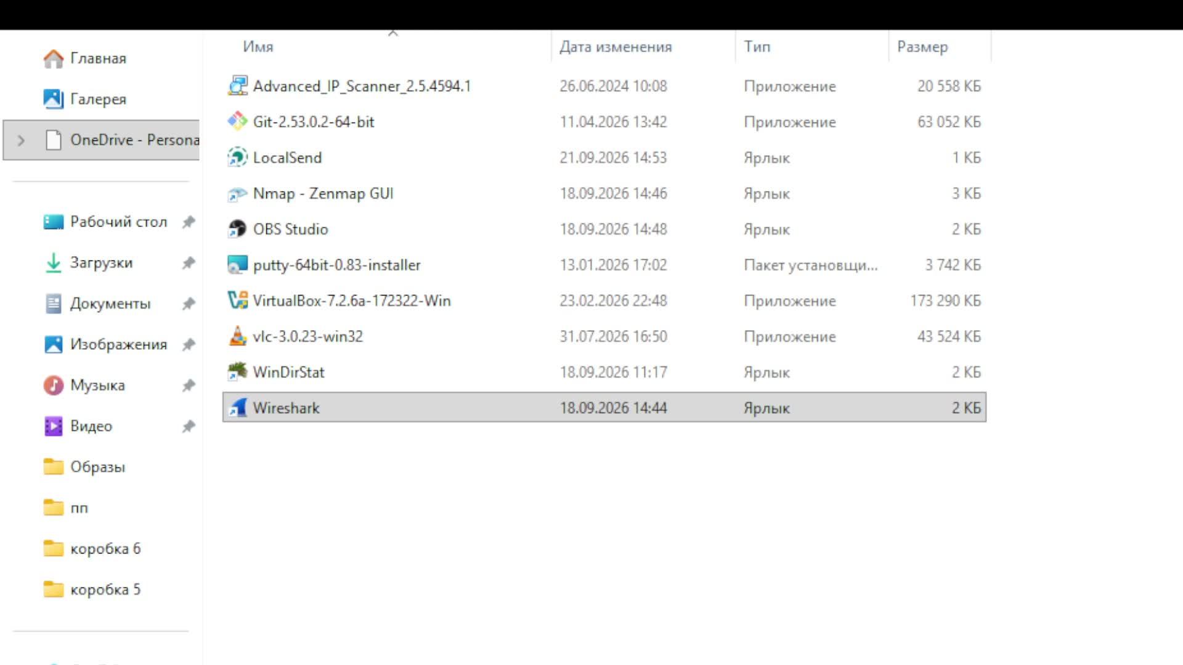Sort files by the Имя column
This screenshot has width=1183, height=665.
258,47
